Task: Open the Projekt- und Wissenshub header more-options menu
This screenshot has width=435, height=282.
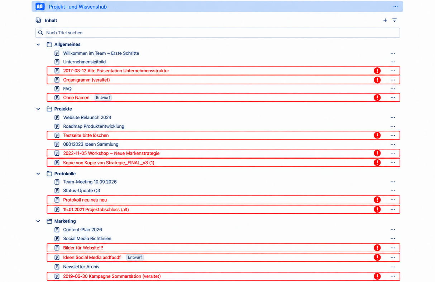Action: (396, 6)
